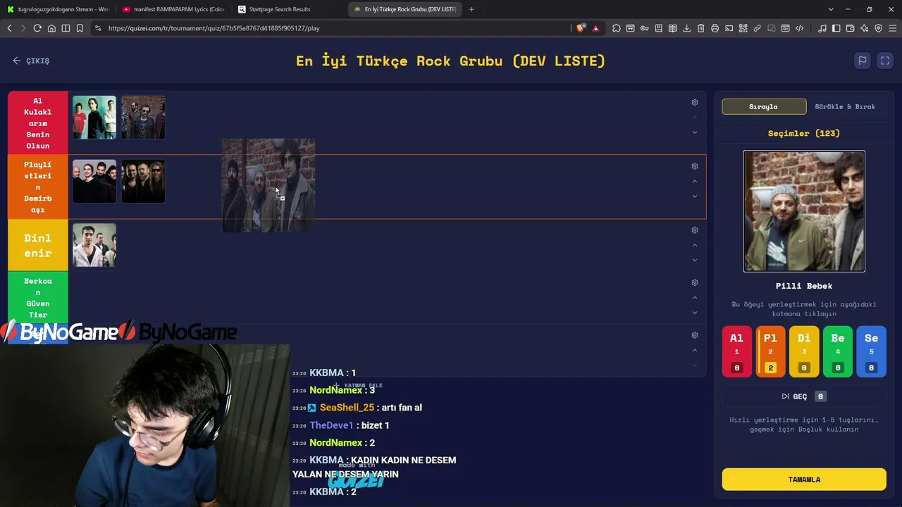The width and height of the screenshot is (902, 507).
Task: Move Playlistlerin Demirbaşı tier up
Action: [x=695, y=181]
